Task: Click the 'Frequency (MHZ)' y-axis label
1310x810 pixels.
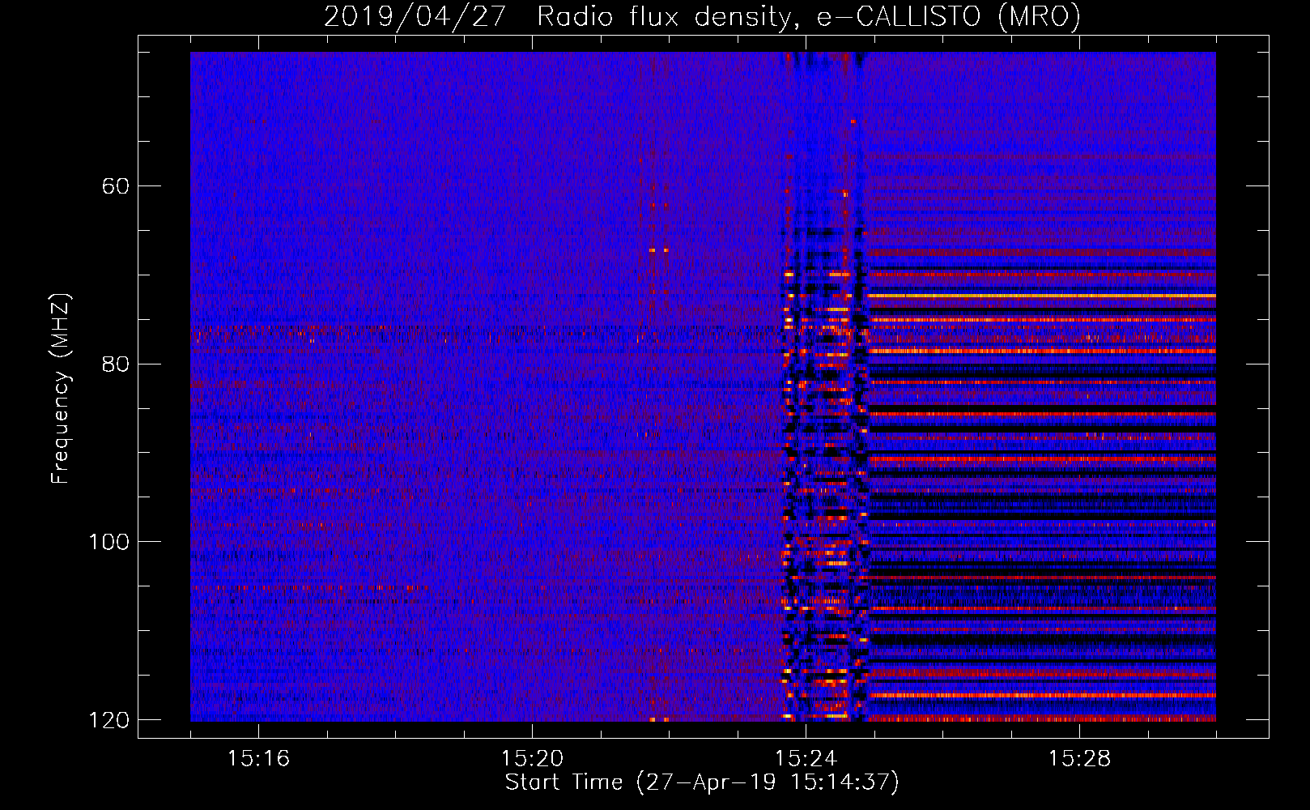Action: point(61,388)
